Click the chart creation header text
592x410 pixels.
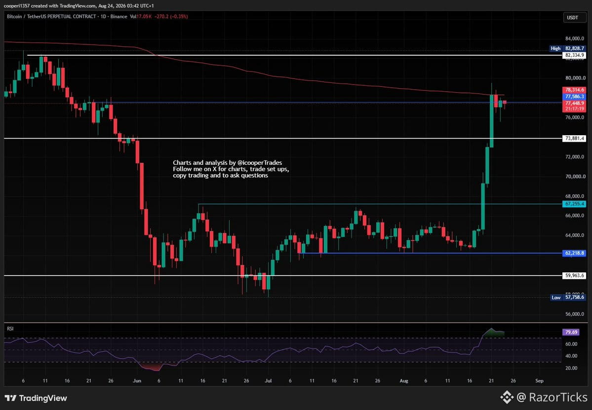coord(79,5)
